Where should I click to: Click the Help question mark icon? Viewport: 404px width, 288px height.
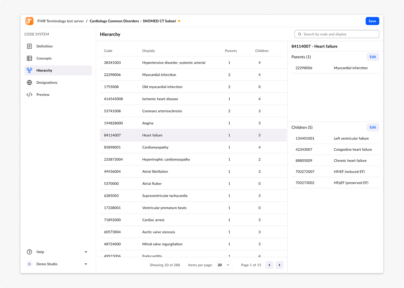[30, 252]
